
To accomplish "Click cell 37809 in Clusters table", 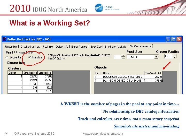I will tap(45, 76).
